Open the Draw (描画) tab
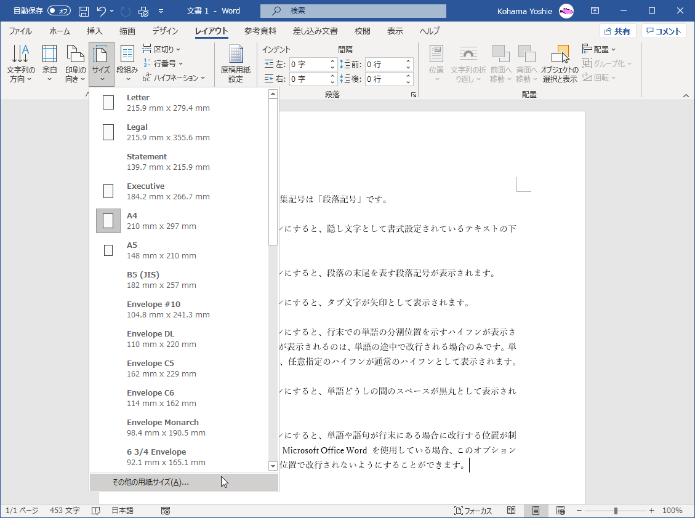This screenshot has height=518, width=695. point(127,31)
